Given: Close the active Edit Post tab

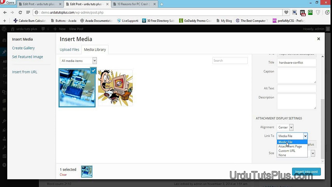Looking at the screenshot, I should pyautogui.click(x=108, y=4).
